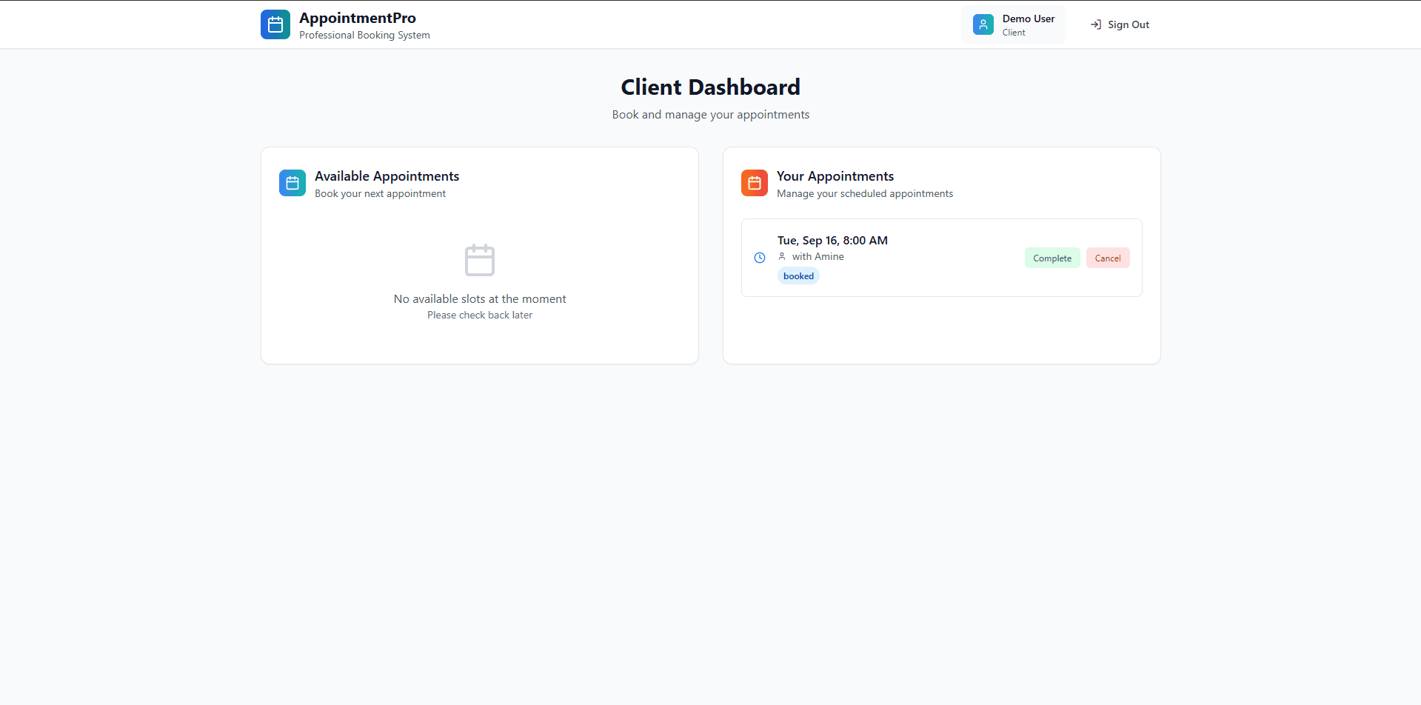The width and height of the screenshot is (1421, 705).
Task: Click the with Amine label
Action: pos(818,256)
